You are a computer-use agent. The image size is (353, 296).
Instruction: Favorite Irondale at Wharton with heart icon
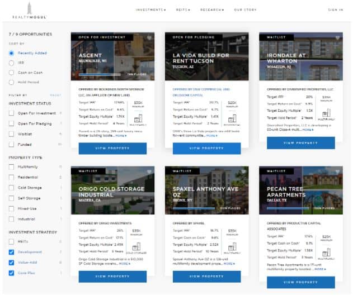click(337, 37)
